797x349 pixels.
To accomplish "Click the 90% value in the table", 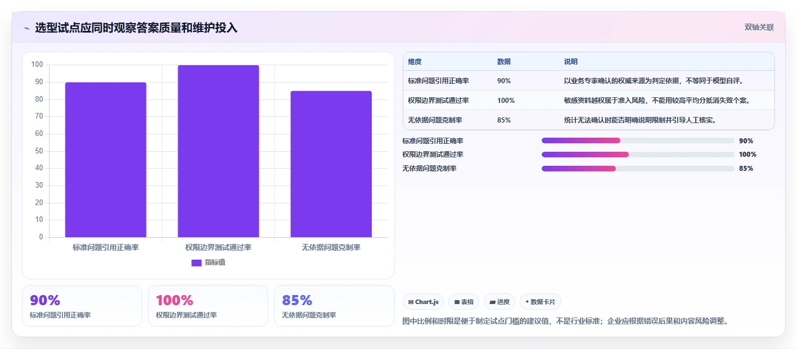I will point(504,81).
